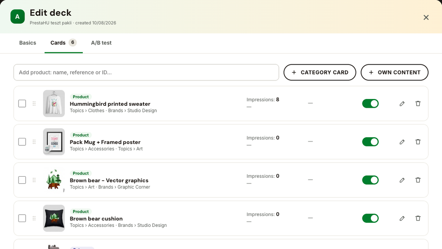Click the Hummingbird printed sweater title

click(110, 104)
